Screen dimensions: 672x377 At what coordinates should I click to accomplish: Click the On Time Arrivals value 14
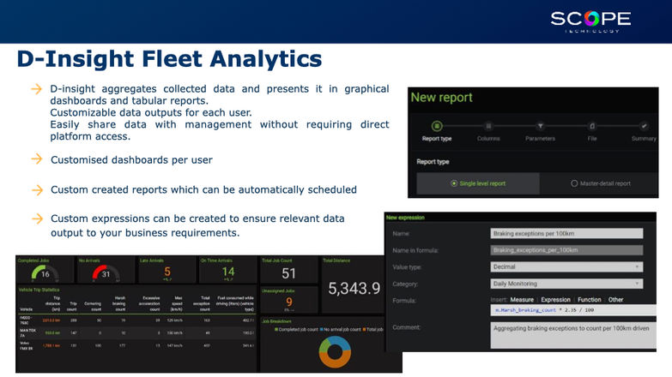click(x=228, y=272)
